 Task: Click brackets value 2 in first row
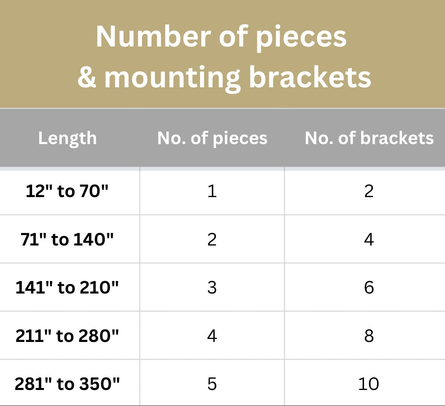click(x=369, y=191)
